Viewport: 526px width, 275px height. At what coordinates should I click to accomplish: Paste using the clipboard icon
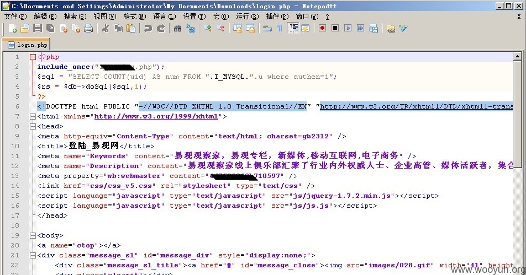[x=131, y=29]
